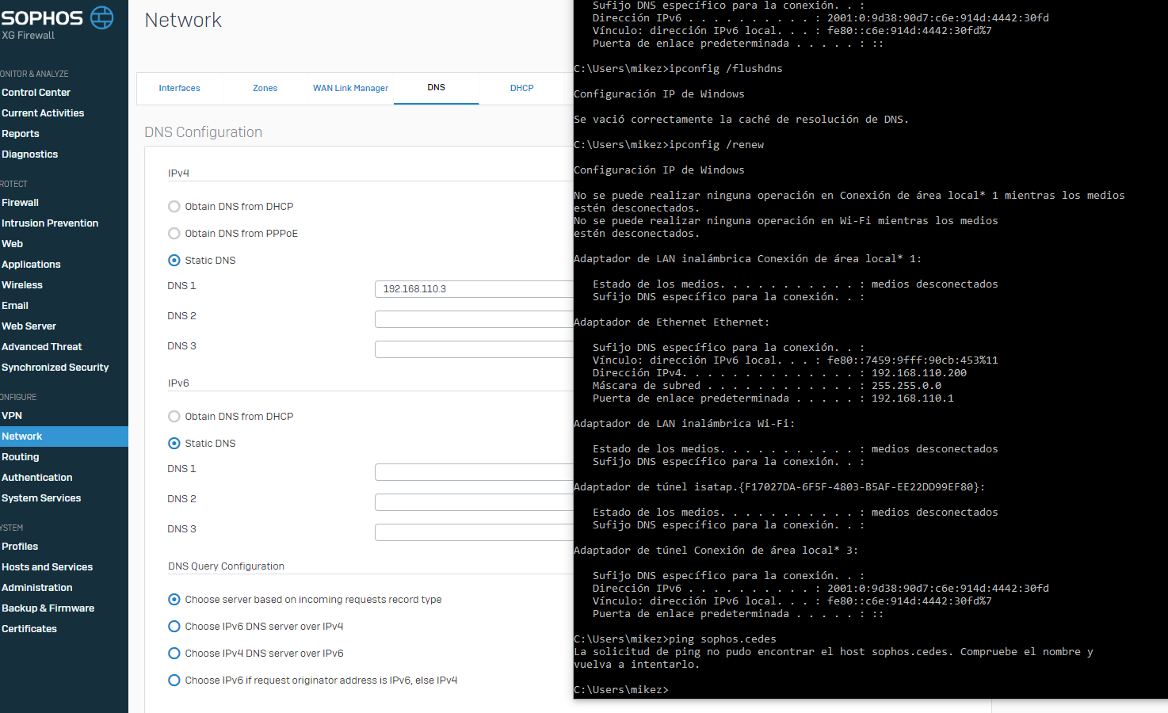
Task: Click the 'ipconfig /renew' command in terminal
Action: pyautogui.click(x=716, y=145)
